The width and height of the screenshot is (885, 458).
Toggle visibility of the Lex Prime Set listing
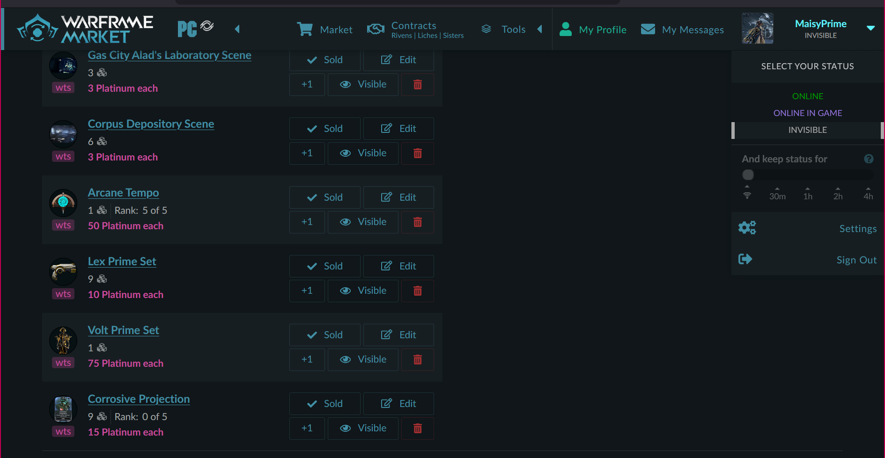[x=363, y=291]
